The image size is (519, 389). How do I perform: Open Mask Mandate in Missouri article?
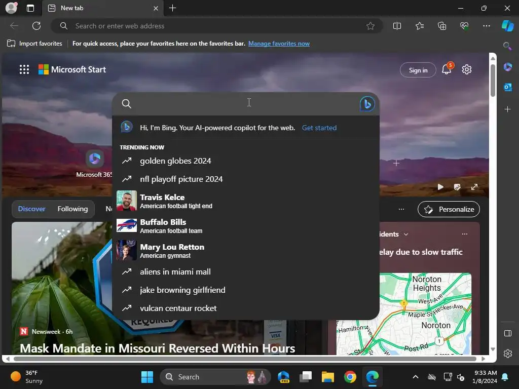pos(157,348)
